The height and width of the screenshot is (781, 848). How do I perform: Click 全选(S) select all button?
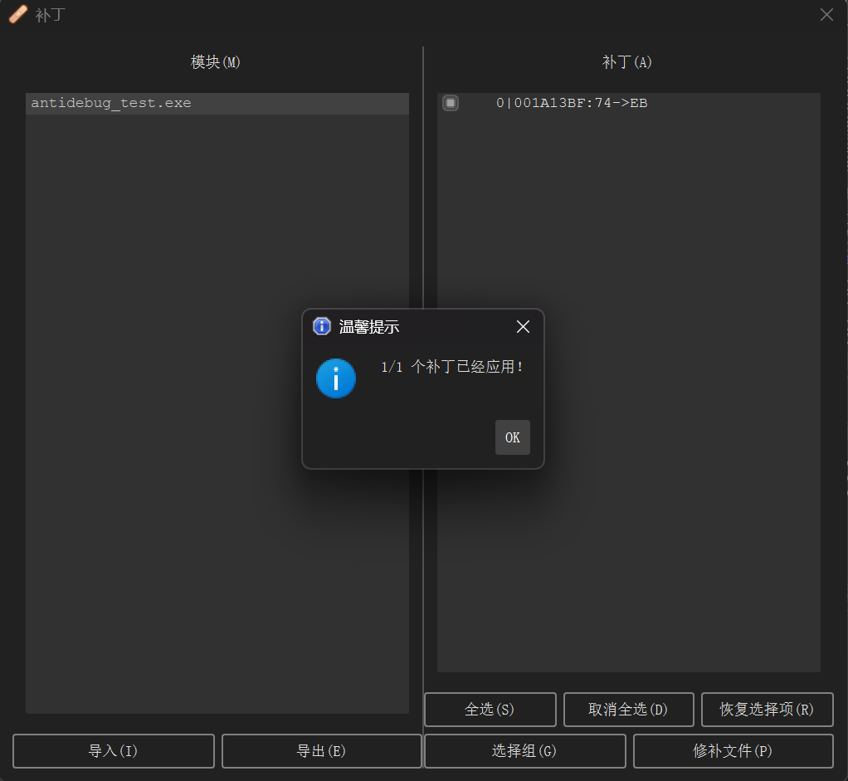[490, 709]
